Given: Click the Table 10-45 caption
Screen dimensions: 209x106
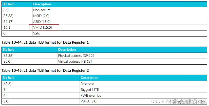Looking at the screenshot, I should [45, 70].
